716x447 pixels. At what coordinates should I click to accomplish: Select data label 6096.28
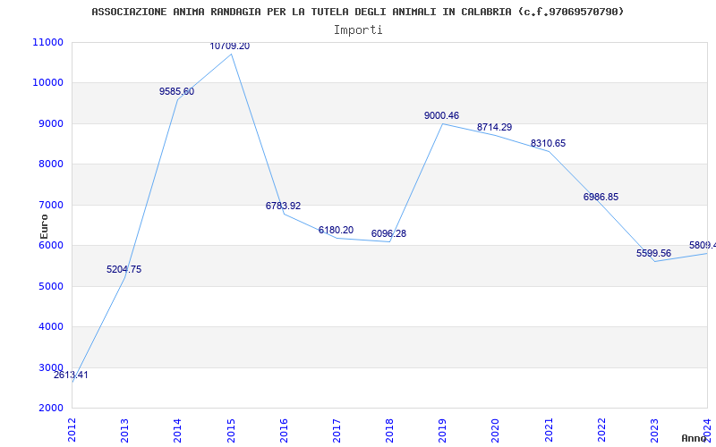click(x=388, y=234)
